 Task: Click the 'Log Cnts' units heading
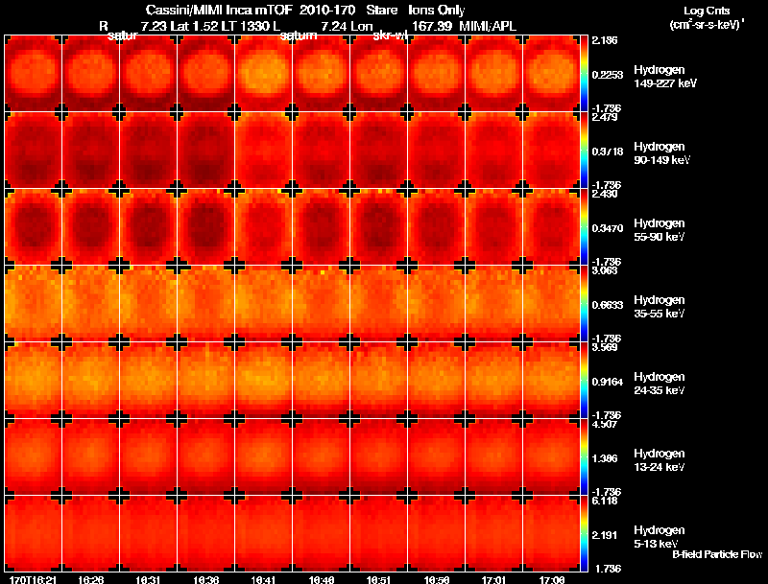(707, 11)
